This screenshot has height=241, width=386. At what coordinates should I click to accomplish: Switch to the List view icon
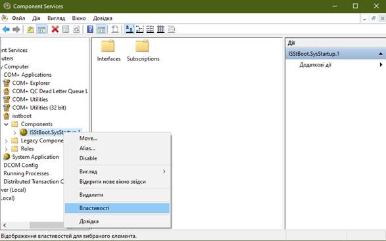[x=150, y=30]
